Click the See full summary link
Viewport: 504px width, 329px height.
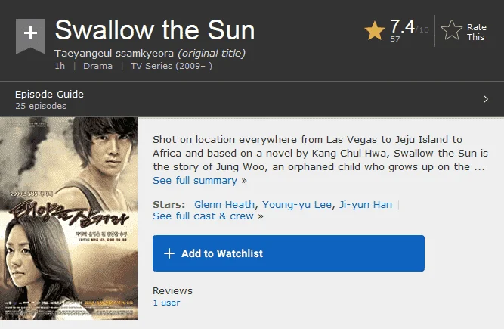click(x=195, y=181)
